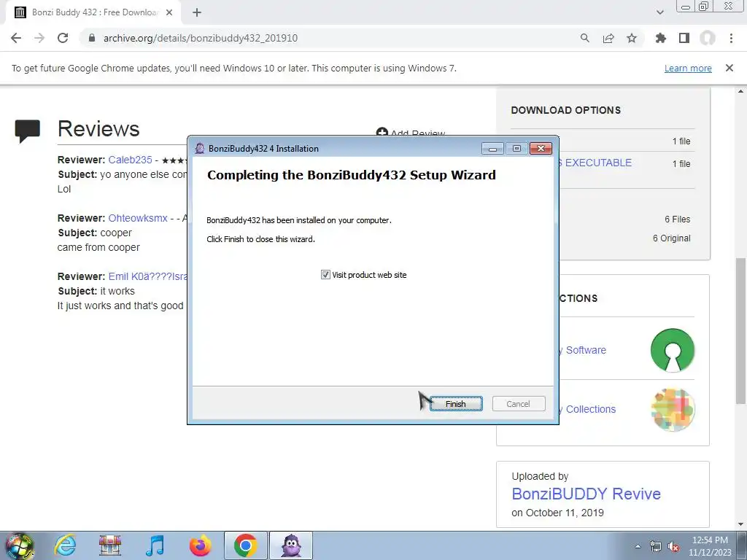Viewport: 747px width, 560px height.
Task: Show hidden system tray icons
Action: pos(638,546)
